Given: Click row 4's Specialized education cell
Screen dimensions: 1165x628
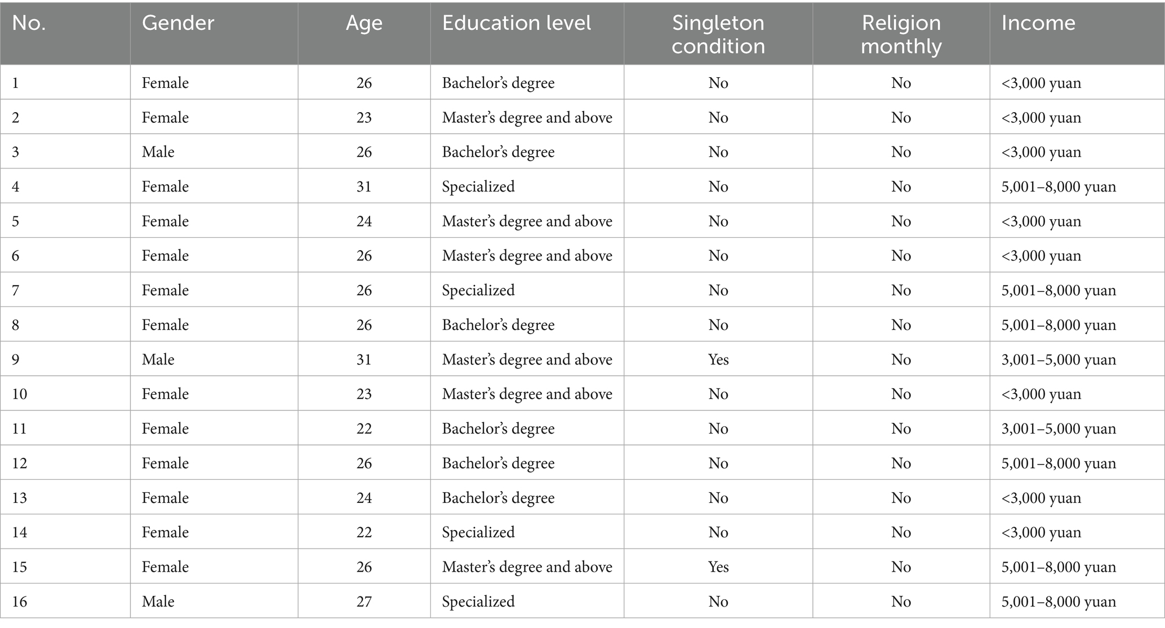Looking at the screenshot, I should [478, 186].
